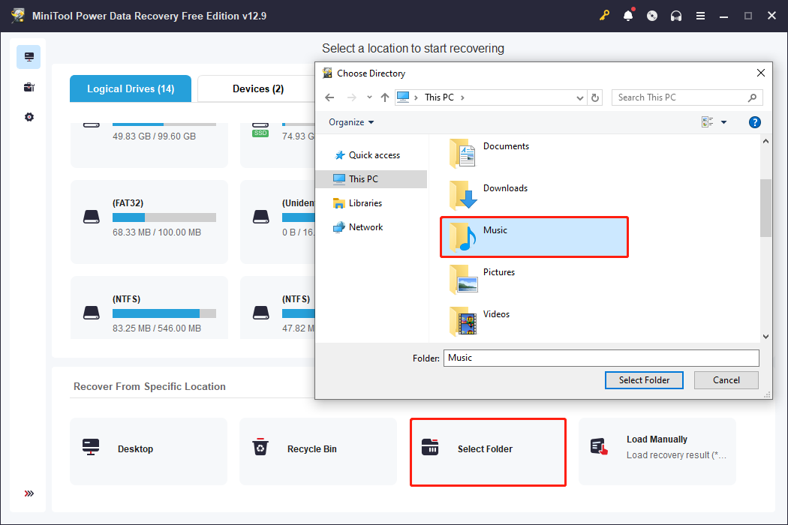Viewport: 788px width, 525px height.
Task: Click Cancel in Choose Directory dialog
Action: [726, 380]
